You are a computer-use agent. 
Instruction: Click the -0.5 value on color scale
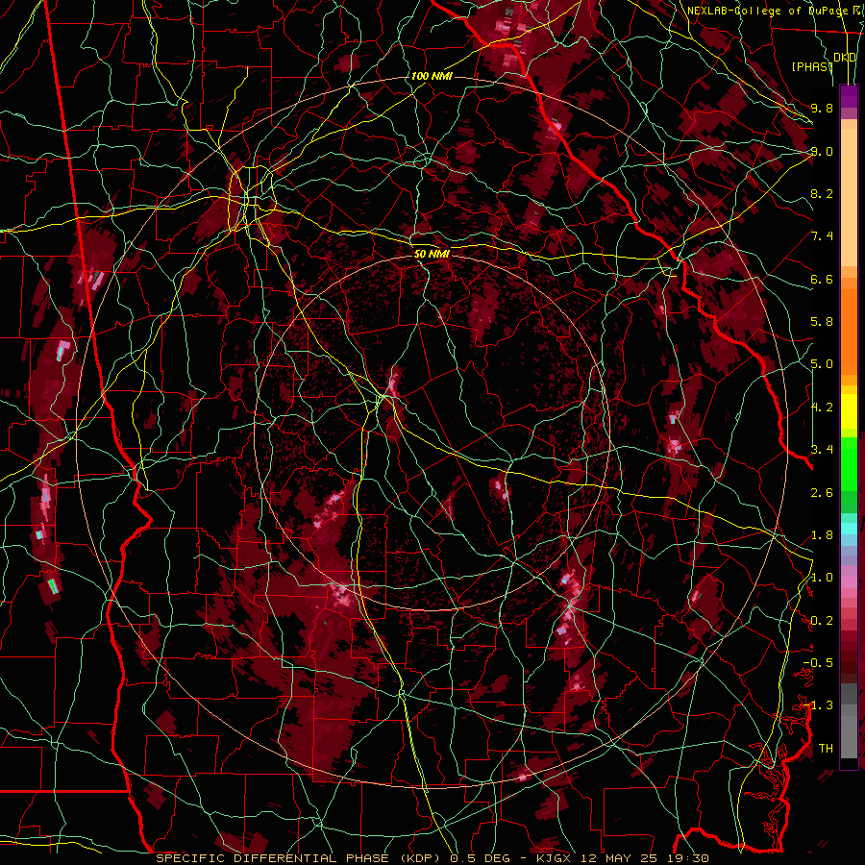click(x=818, y=663)
